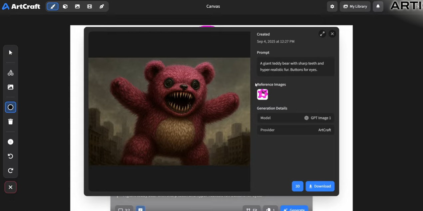Viewport: 423px width, 211px height.
Task: Click the prompt text box in dialog
Action: pyautogui.click(x=296, y=66)
